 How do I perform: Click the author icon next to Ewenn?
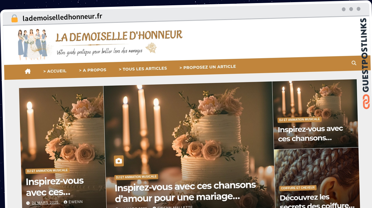[65, 202]
